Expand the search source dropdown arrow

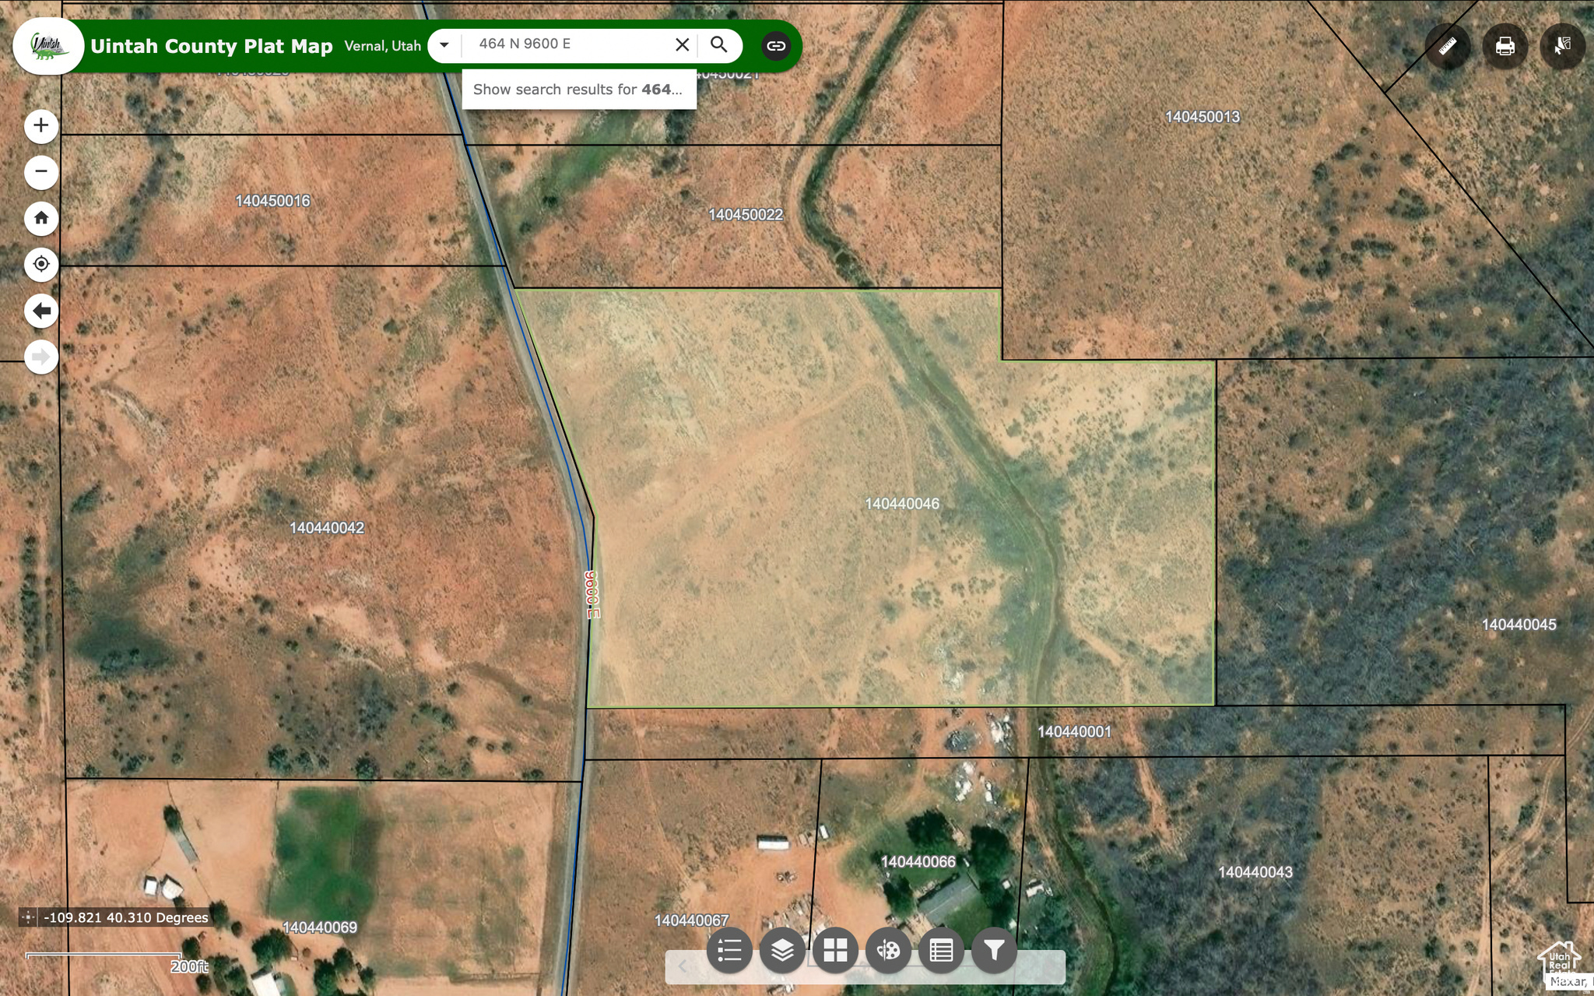click(x=444, y=45)
